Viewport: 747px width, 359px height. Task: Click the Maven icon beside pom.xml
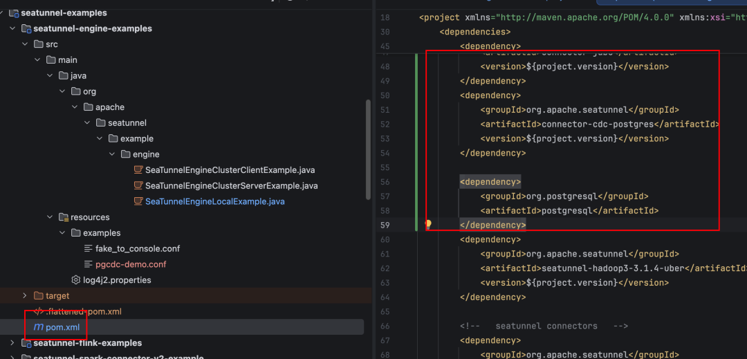click(38, 327)
